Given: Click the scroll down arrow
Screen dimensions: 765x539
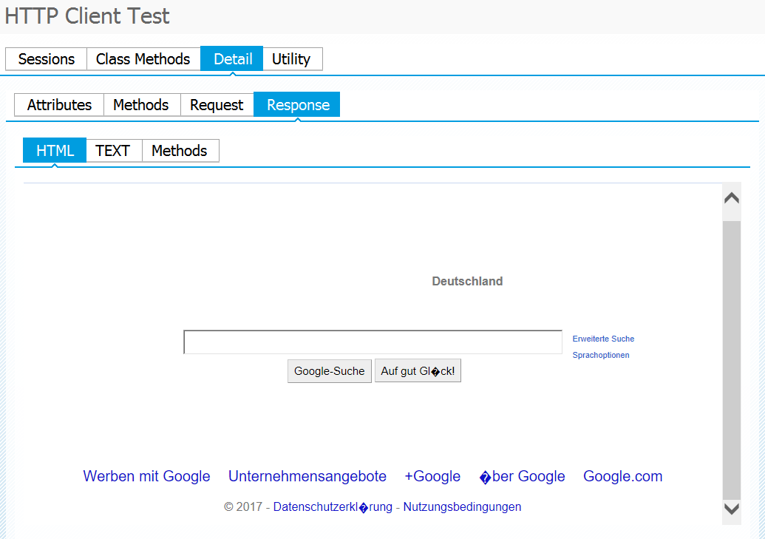Looking at the screenshot, I should click(732, 509).
